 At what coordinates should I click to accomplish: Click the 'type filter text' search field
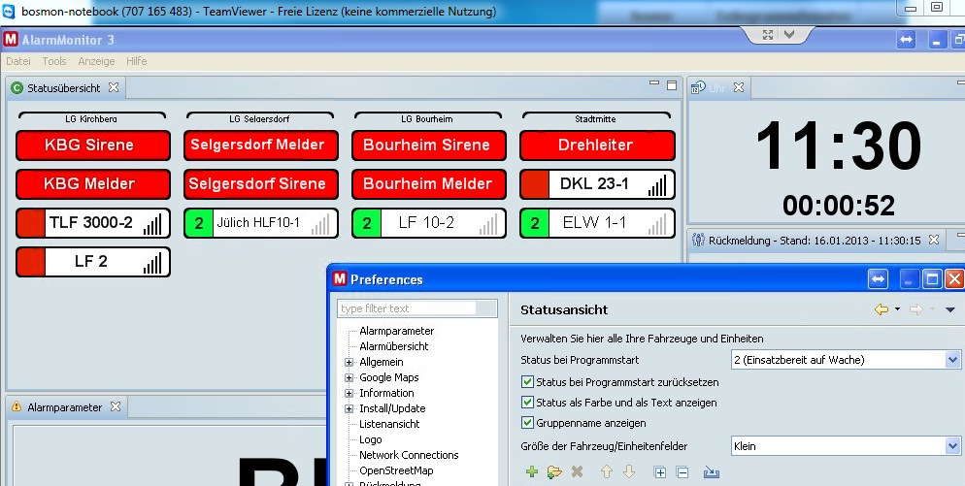point(408,308)
